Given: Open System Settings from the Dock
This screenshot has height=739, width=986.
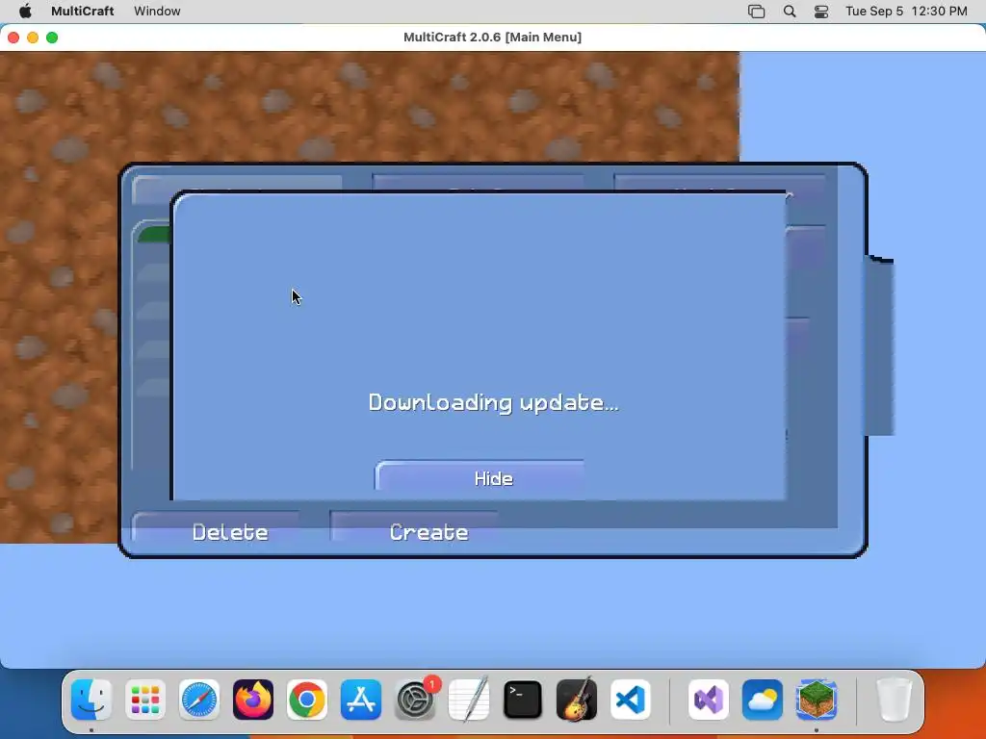Looking at the screenshot, I should click(415, 700).
